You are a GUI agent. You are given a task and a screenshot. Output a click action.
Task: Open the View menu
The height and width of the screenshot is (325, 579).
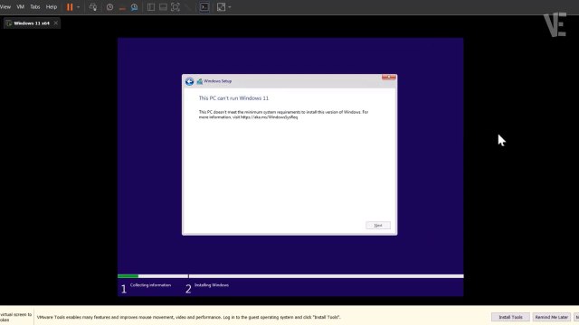coord(5,6)
